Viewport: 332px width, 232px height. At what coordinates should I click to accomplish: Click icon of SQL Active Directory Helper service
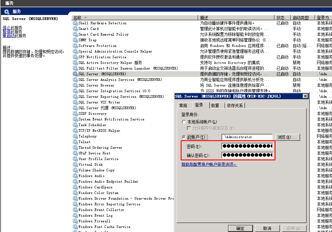click(x=75, y=63)
